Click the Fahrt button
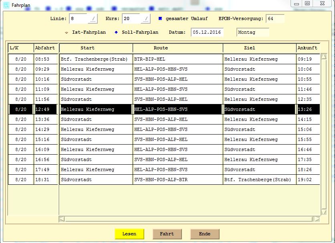This screenshot has height=243, width=335. (167, 234)
